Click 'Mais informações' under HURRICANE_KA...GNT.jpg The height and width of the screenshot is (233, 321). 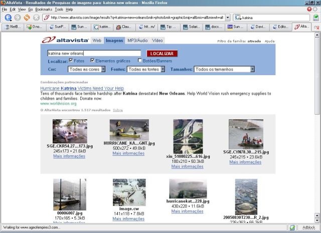128,153
